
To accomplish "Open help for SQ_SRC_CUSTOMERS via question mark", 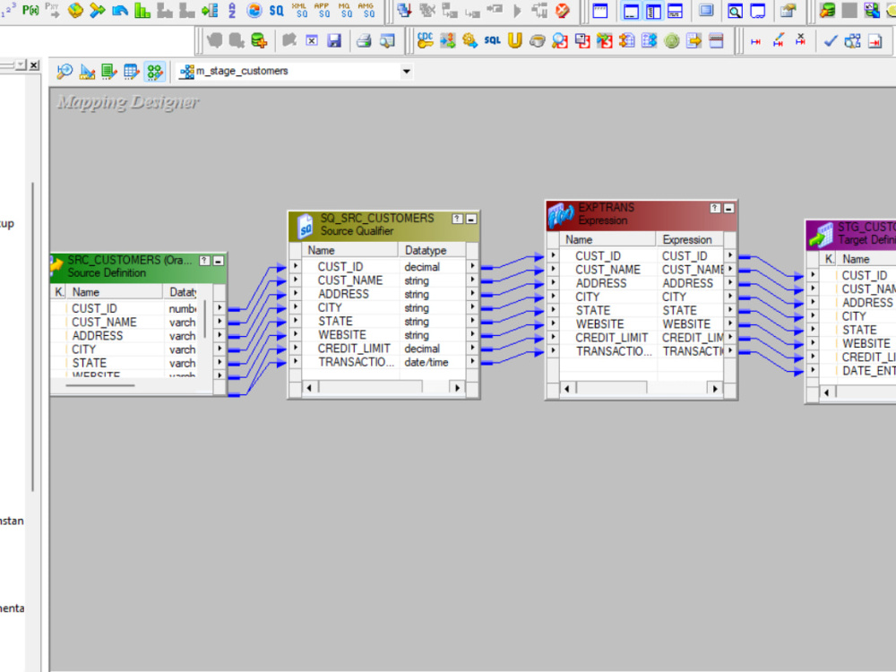I will 457,219.
